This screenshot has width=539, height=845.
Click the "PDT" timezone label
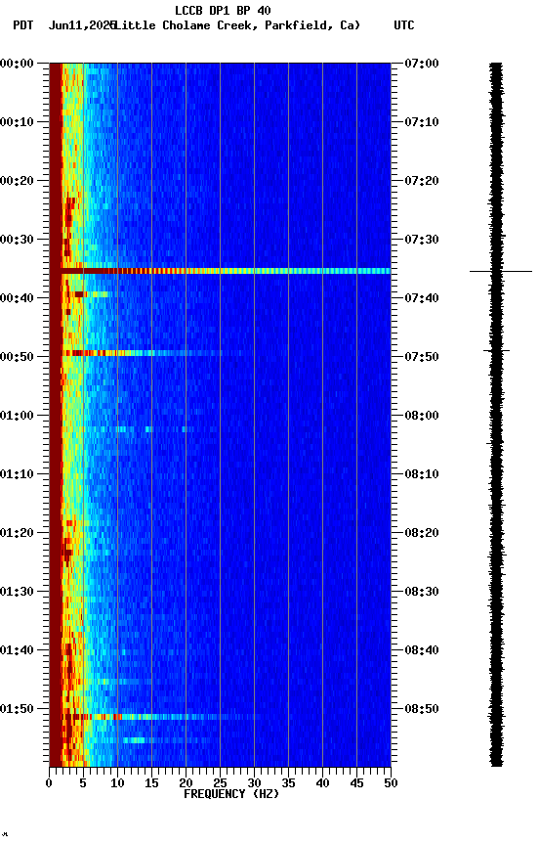23,25
